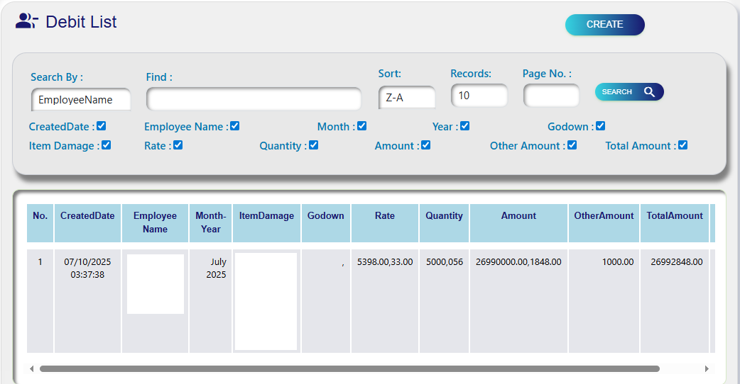Toggle the Employee Name column checkbox
Screen dimensions: 740x384
(235, 126)
